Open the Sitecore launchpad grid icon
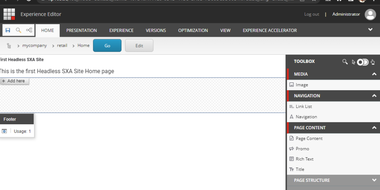Image resolution: width=380 pixels, height=190 pixels. (x=9, y=14)
